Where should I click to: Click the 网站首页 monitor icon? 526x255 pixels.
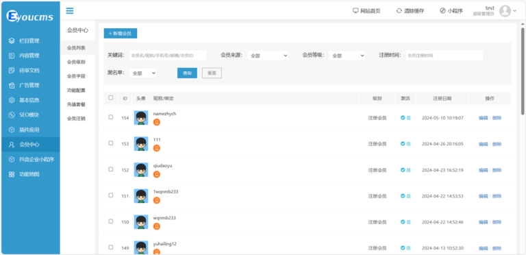(x=355, y=11)
